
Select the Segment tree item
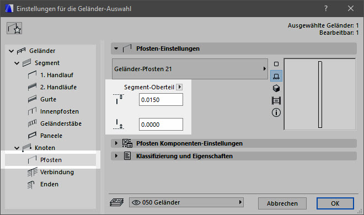coord(47,63)
